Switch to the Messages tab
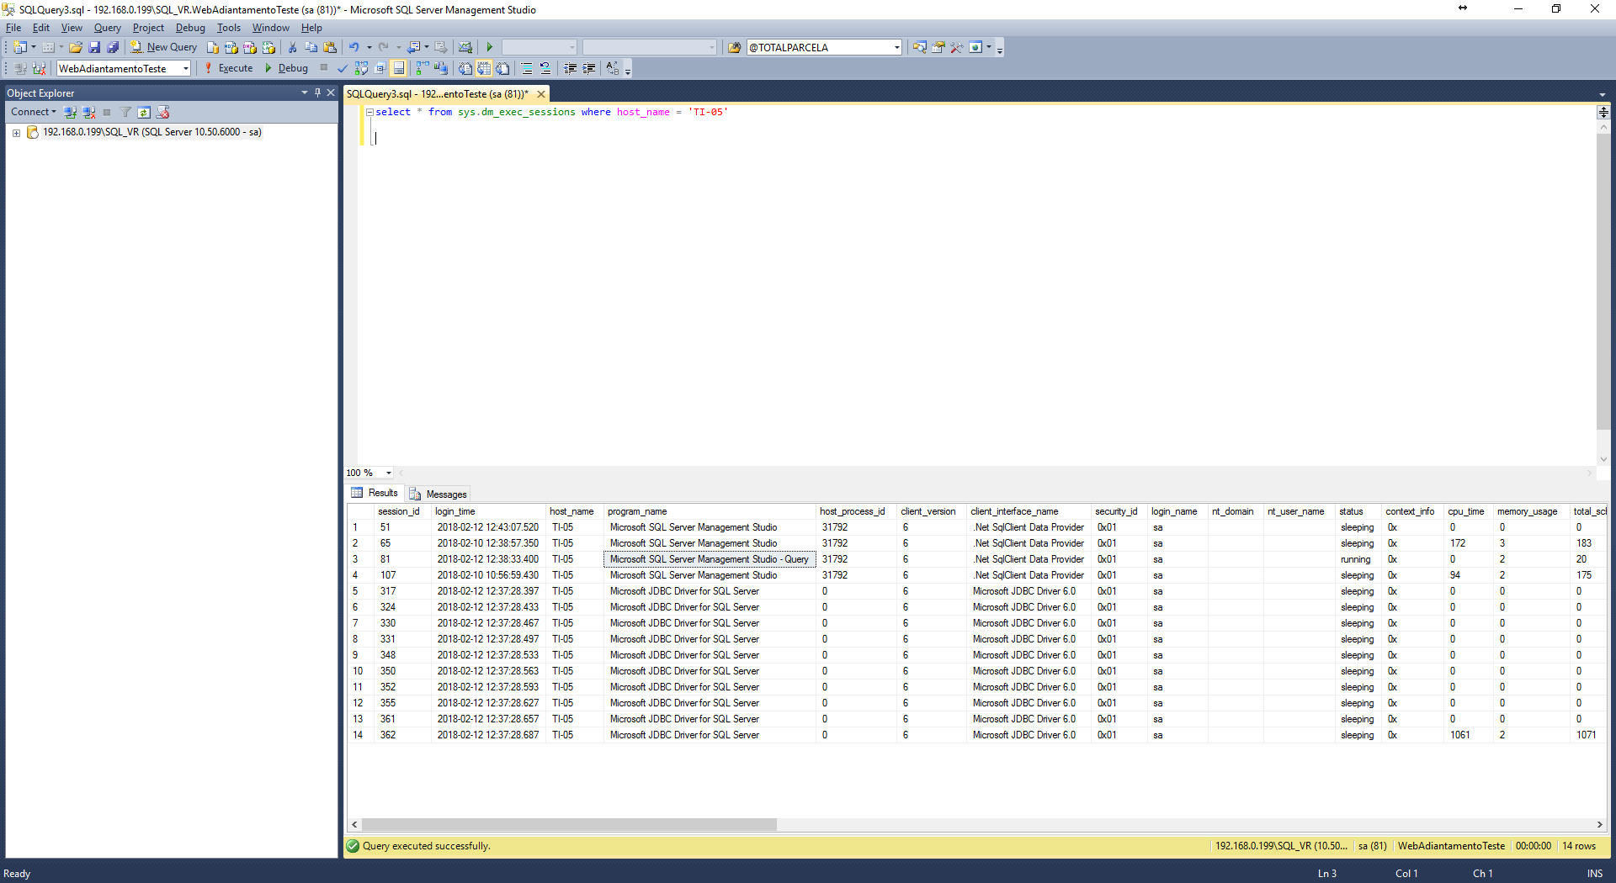Image resolution: width=1616 pixels, height=883 pixels. point(439,494)
